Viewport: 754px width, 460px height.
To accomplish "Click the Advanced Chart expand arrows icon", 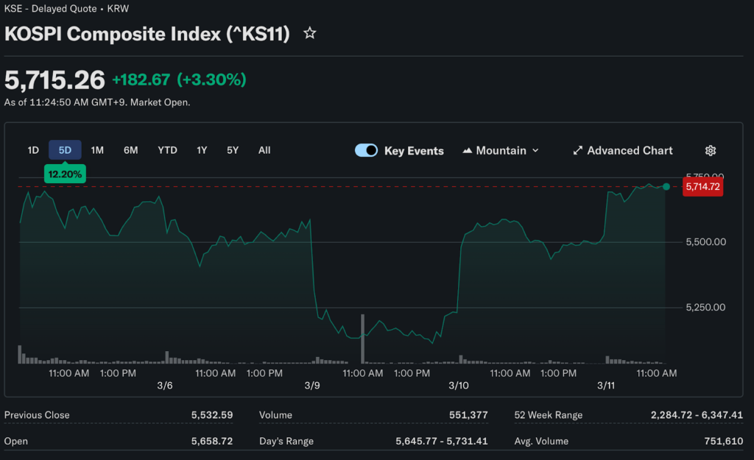I will coord(578,150).
